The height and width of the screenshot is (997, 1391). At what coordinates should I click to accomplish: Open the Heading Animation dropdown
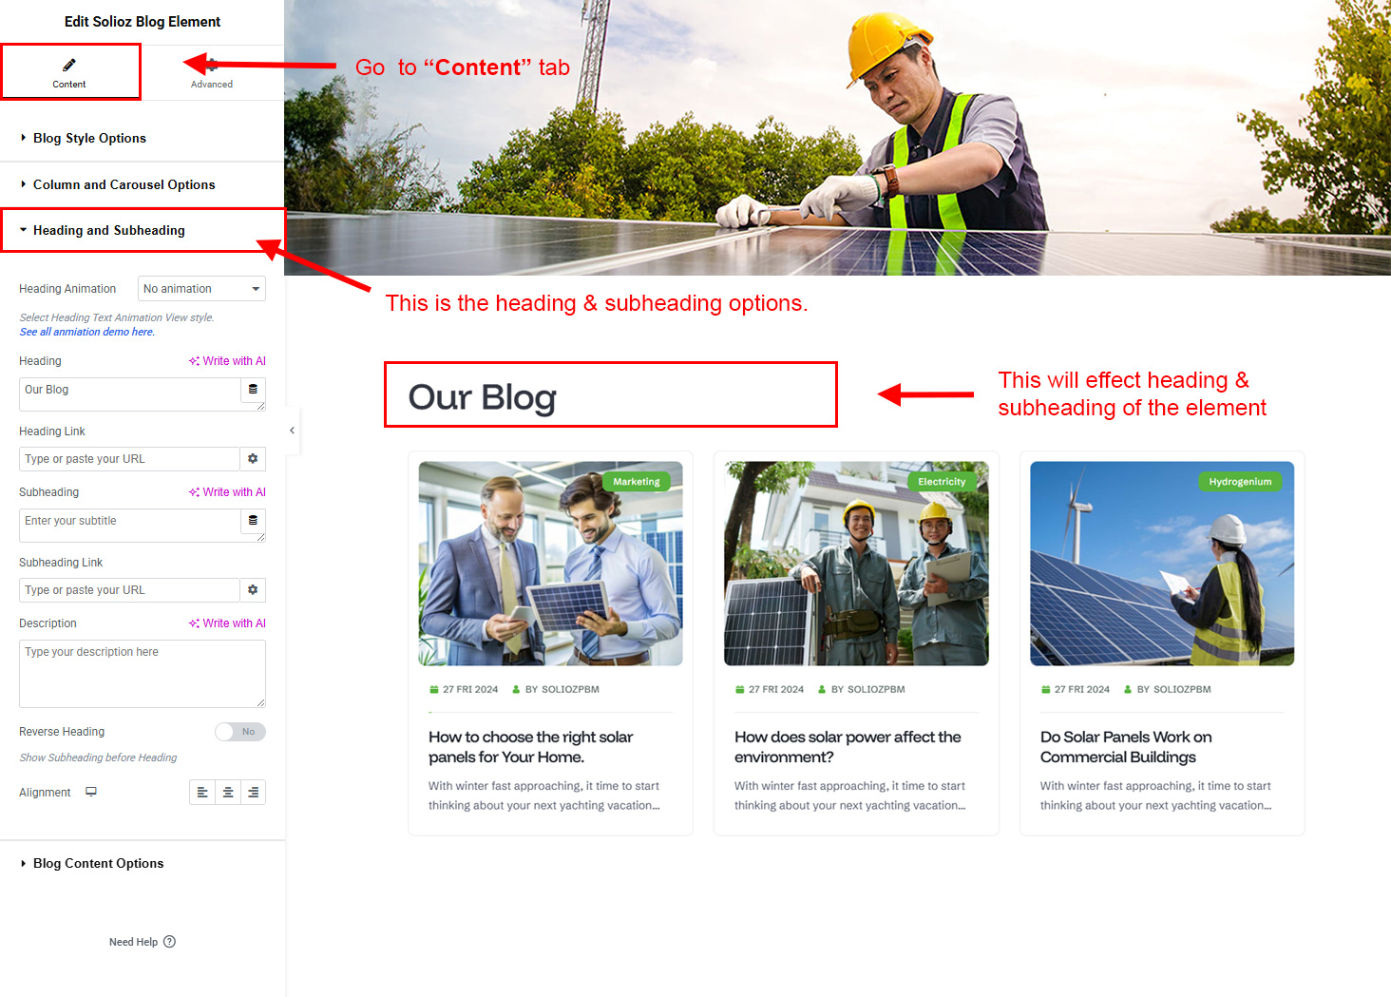pos(201,289)
